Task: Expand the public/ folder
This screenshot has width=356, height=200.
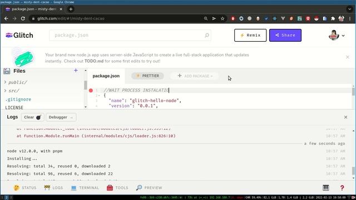Action: point(16,82)
